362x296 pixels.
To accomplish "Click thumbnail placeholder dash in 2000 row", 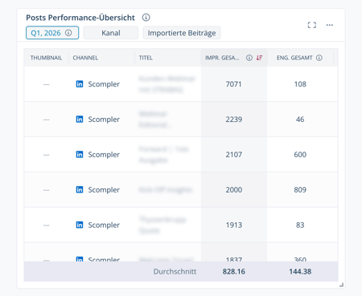I will (x=46, y=190).
